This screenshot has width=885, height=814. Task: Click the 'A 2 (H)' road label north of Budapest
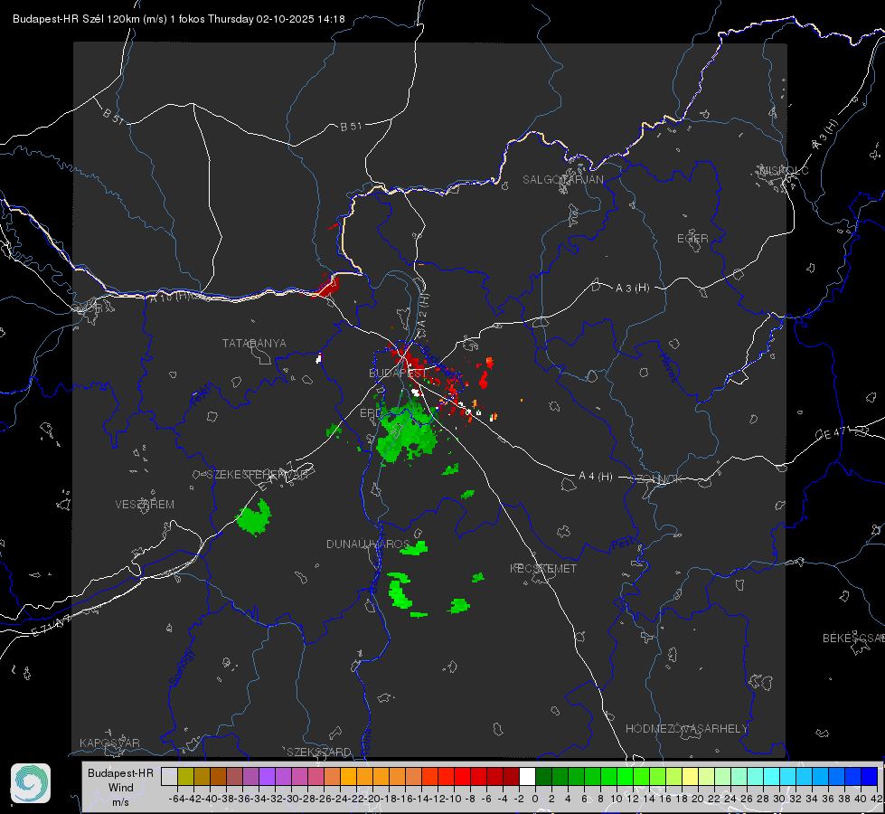[x=423, y=309]
